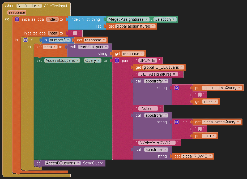The width and height of the screenshot is (247, 179).
Task: Open the mutator gear on the if block
Action: pos(25,40)
